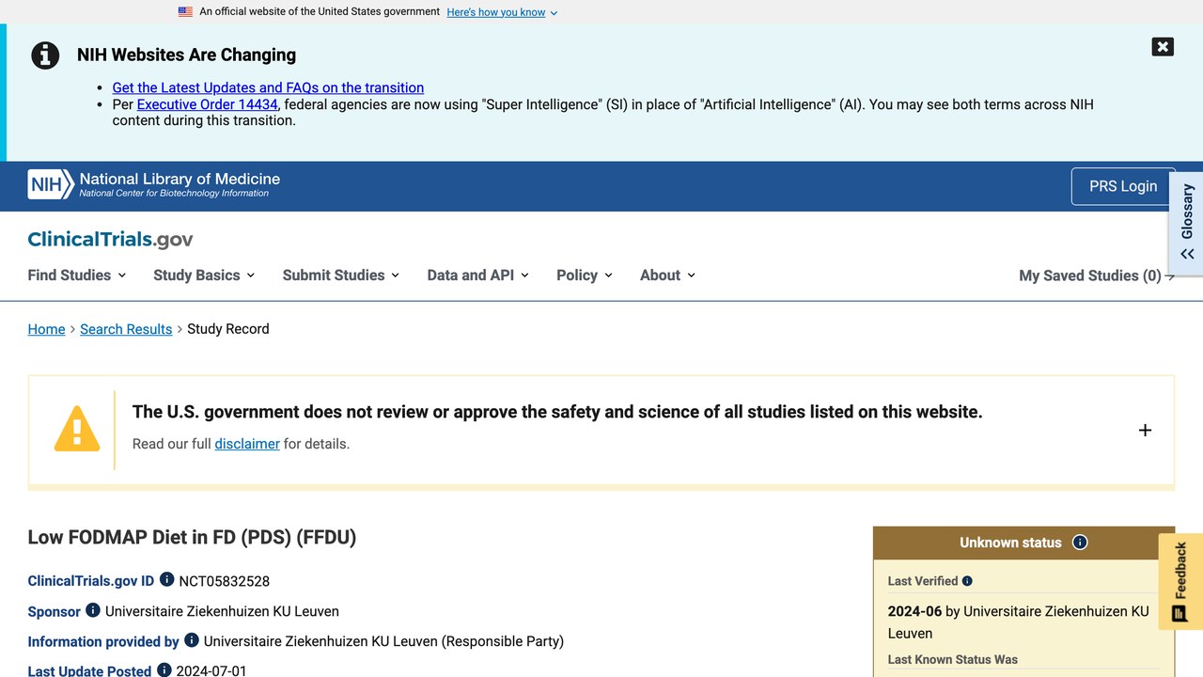Click the ClinicalTrials.gov logo
Viewport: 1203px width, 677px height.
tap(111, 239)
